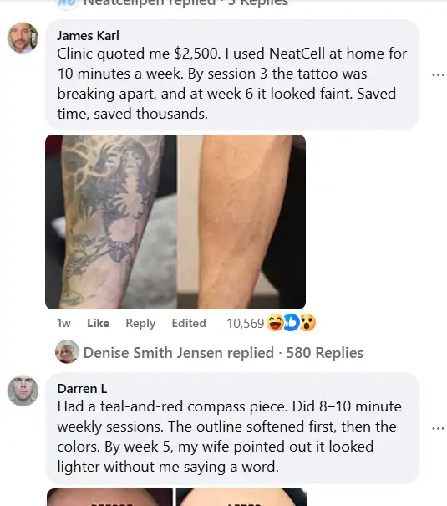Screen dimensions: 447x506
Task: Expand the 580 Replies thread
Action: (x=324, y=353)
